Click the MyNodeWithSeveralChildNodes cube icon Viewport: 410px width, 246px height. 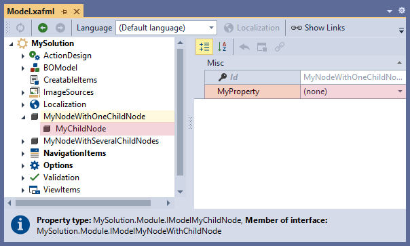coord(35,141)
